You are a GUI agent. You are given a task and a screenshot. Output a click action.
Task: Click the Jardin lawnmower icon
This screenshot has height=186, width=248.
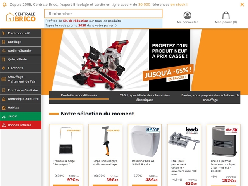click(4, 116)
